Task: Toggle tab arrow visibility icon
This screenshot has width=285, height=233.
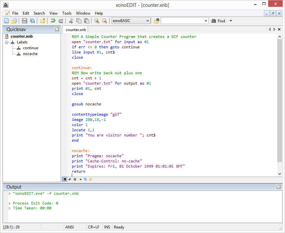Action: click(80, 180)
